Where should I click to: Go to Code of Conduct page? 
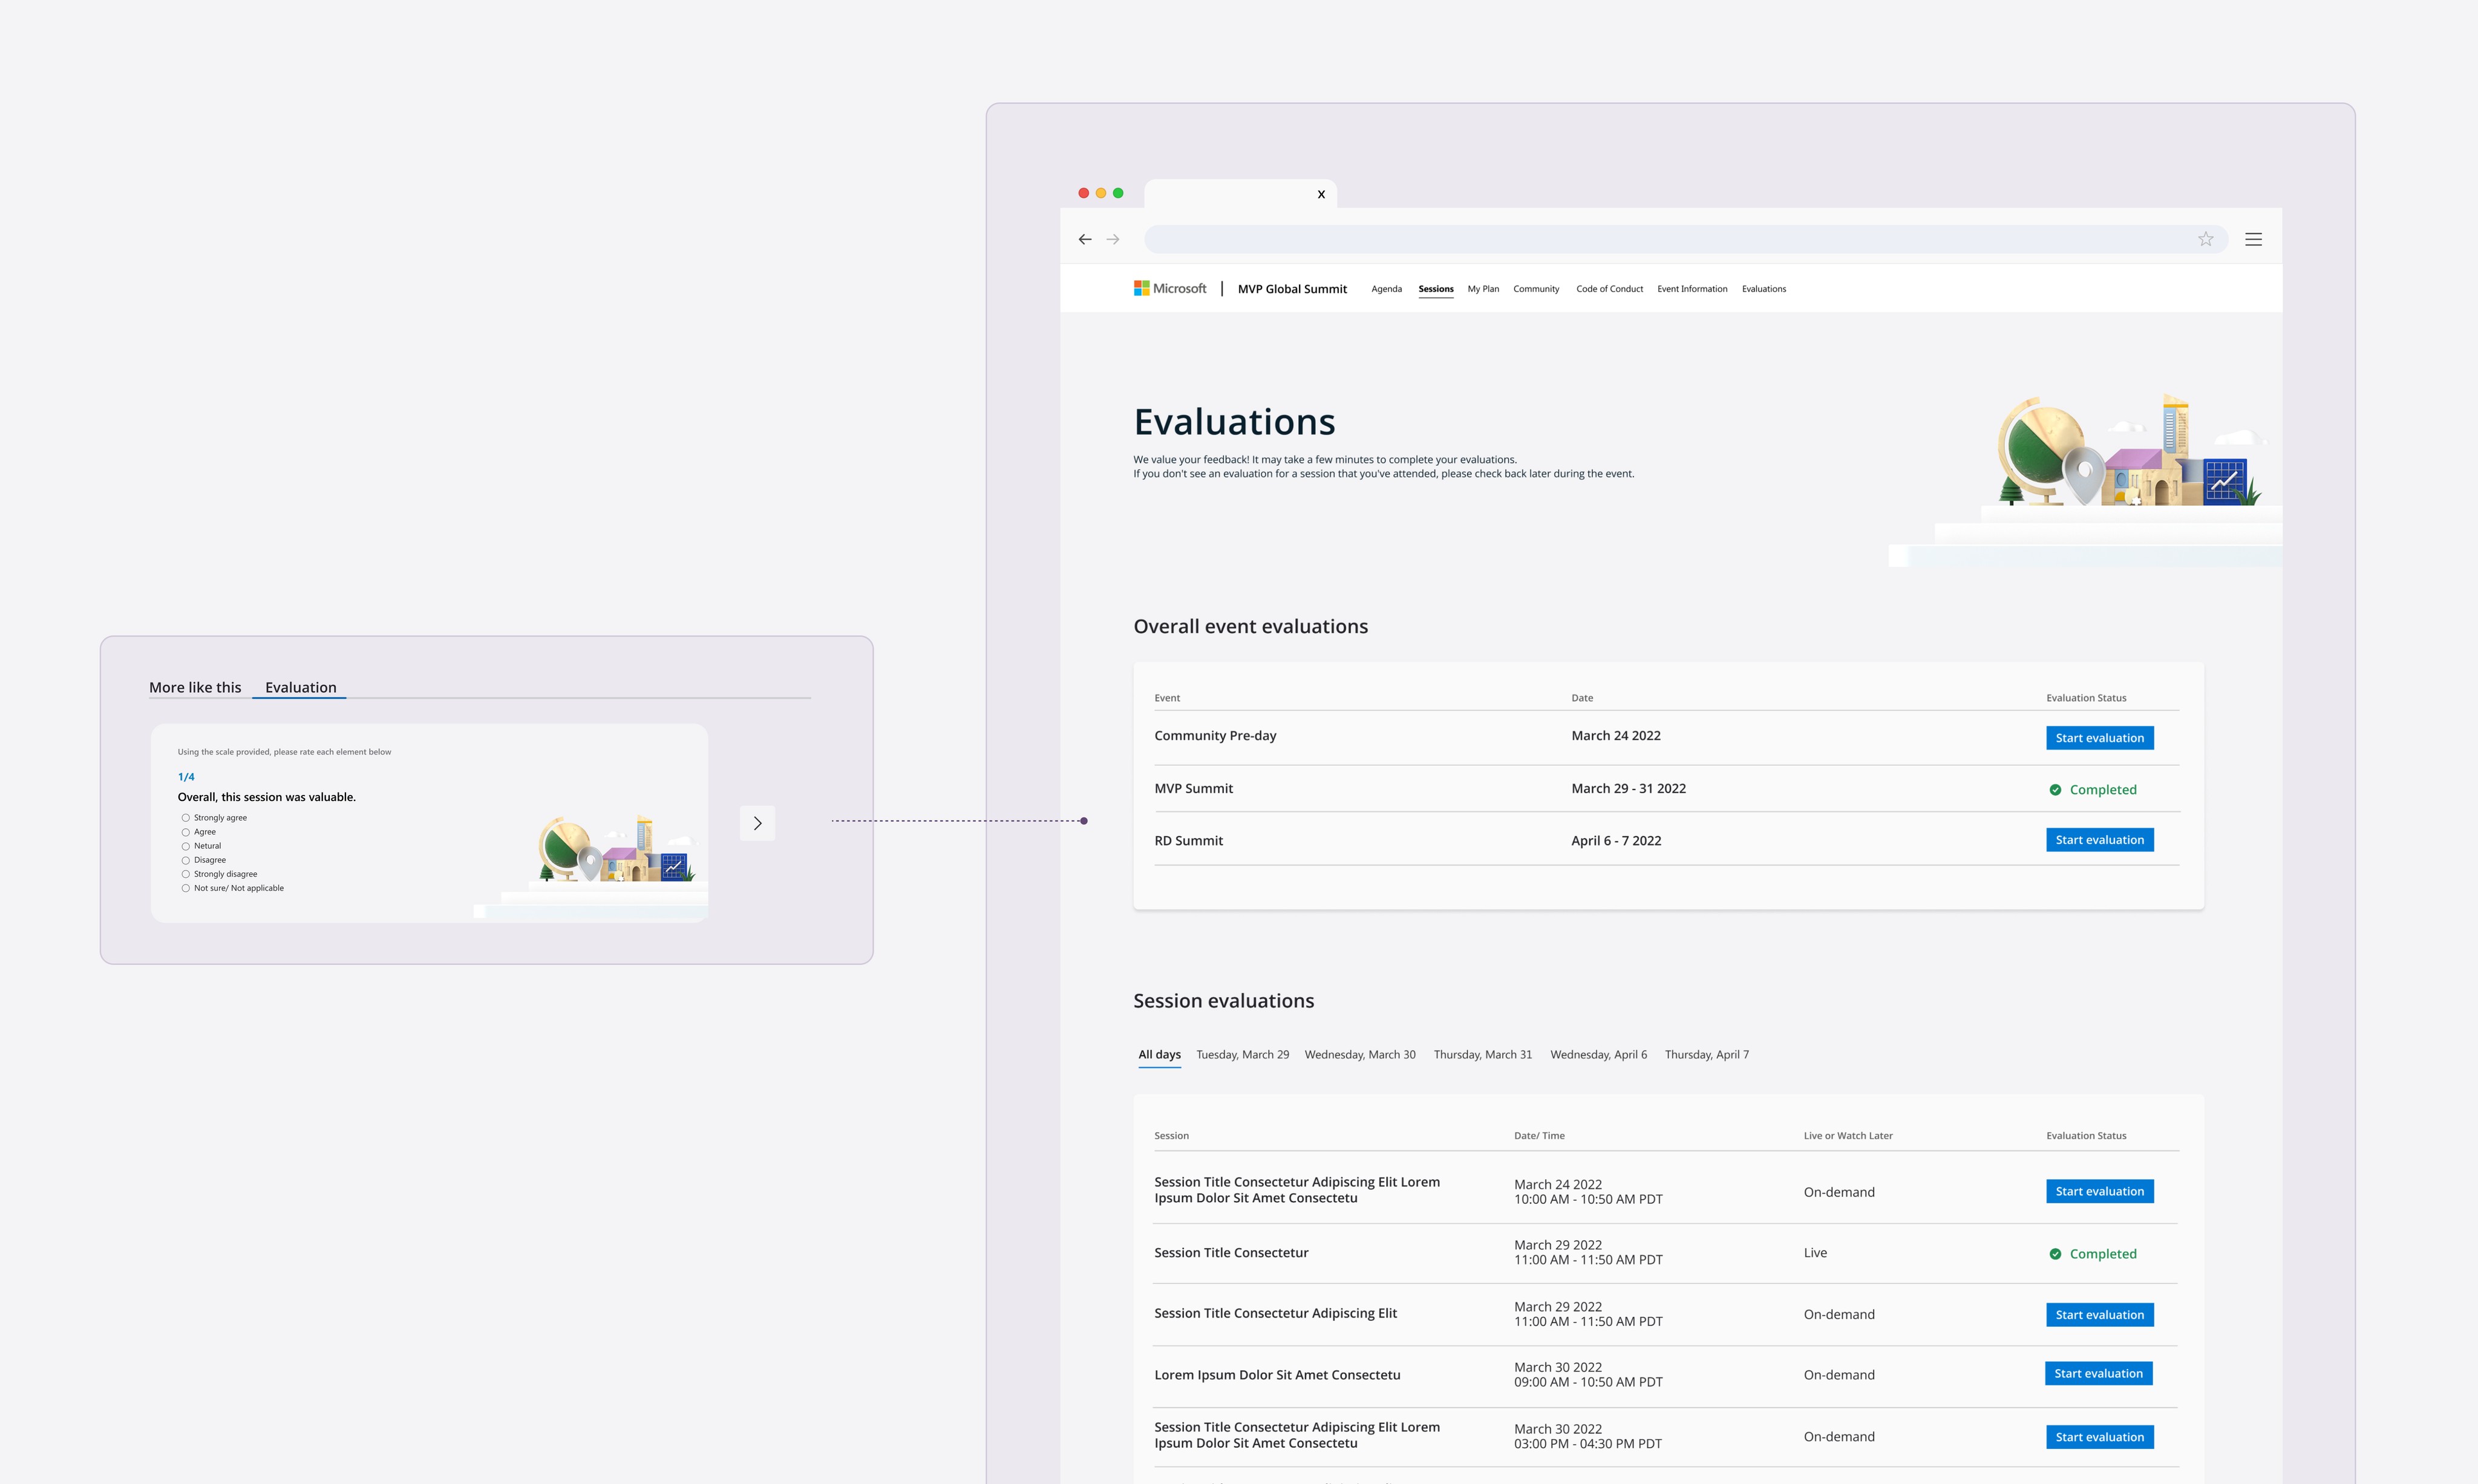(x=1609, y=289)
